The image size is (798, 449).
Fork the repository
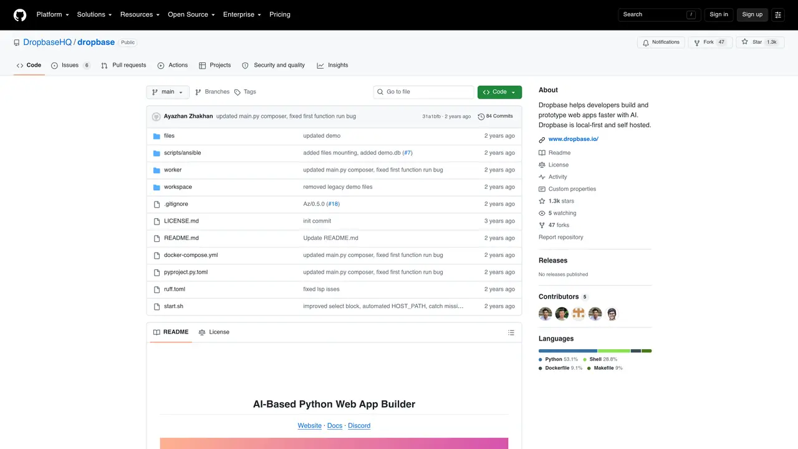[x=710, y=42]
